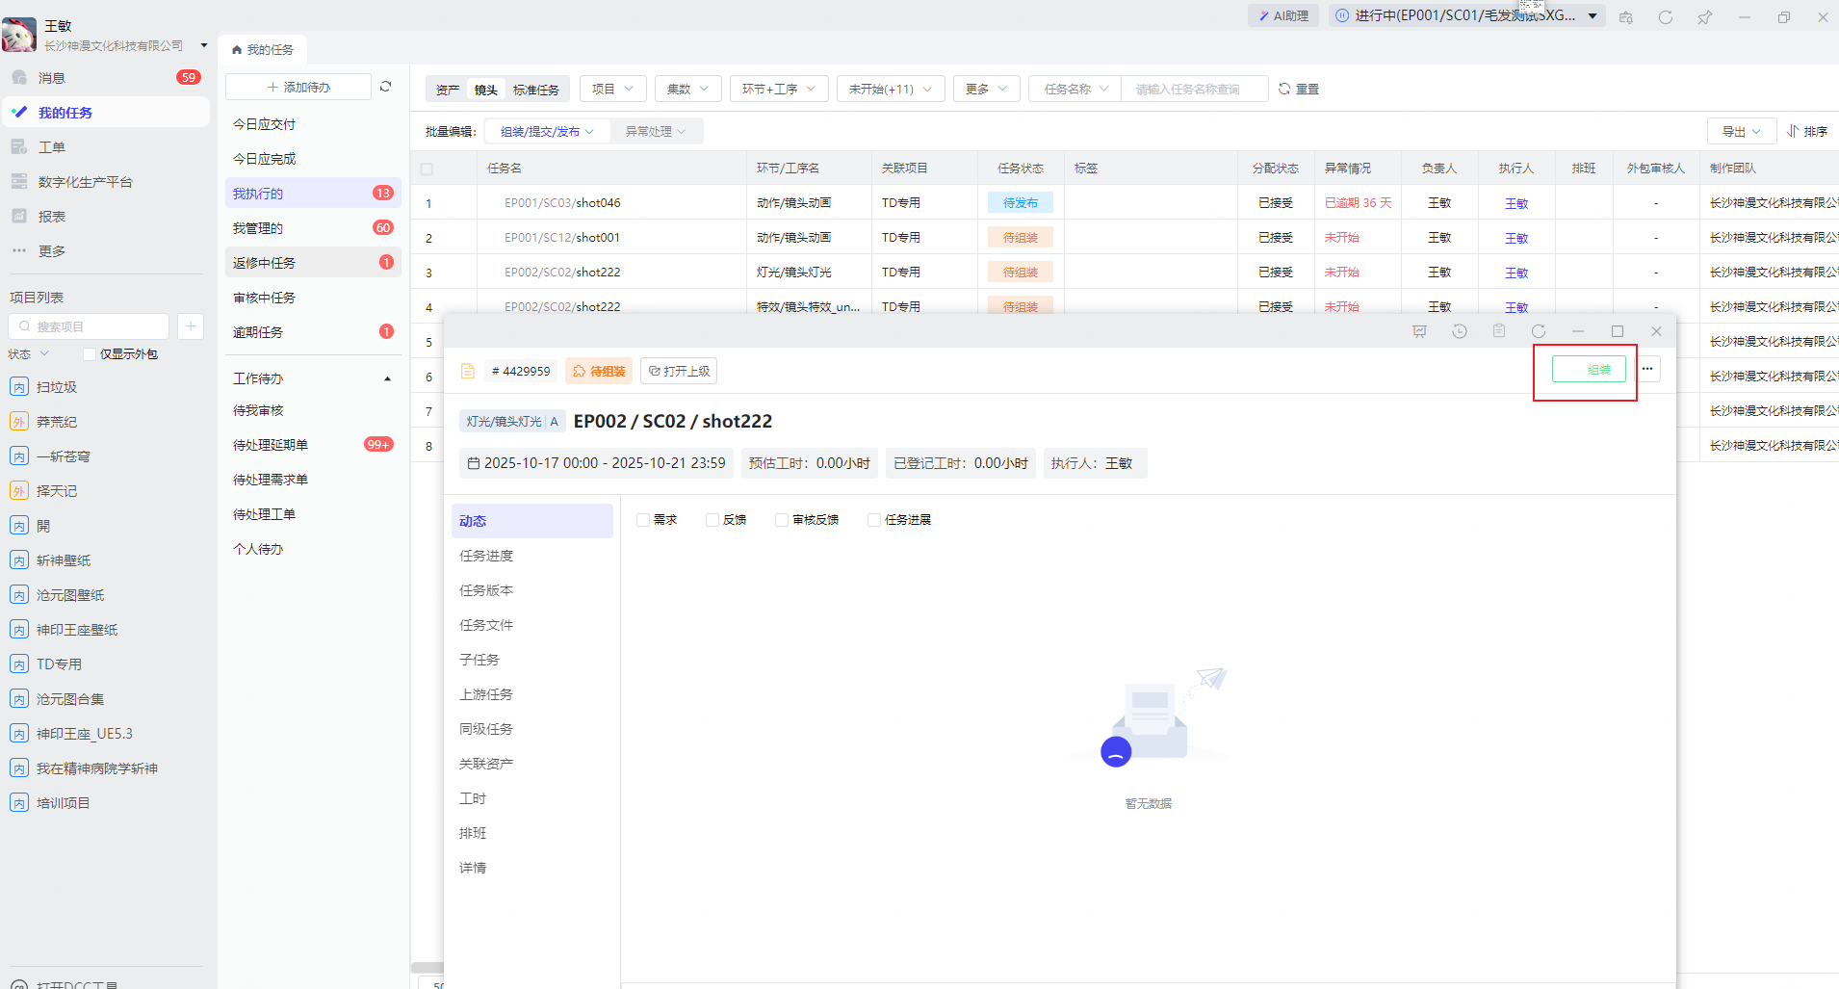Enable the 审核反馈 checkbox
Viewport: 1839px width, 989px height.
(782, 520)
